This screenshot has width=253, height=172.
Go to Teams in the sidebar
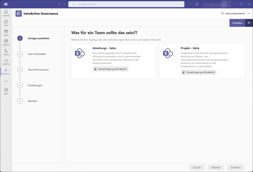click(x=6, y=32)
